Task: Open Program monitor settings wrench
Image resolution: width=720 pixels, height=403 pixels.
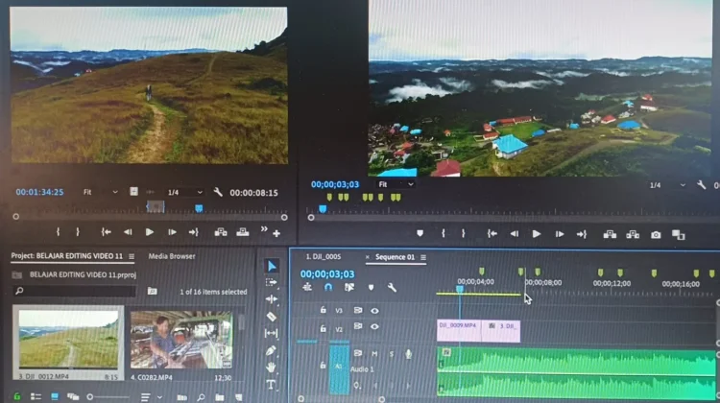Action: (x=701, y=185)
